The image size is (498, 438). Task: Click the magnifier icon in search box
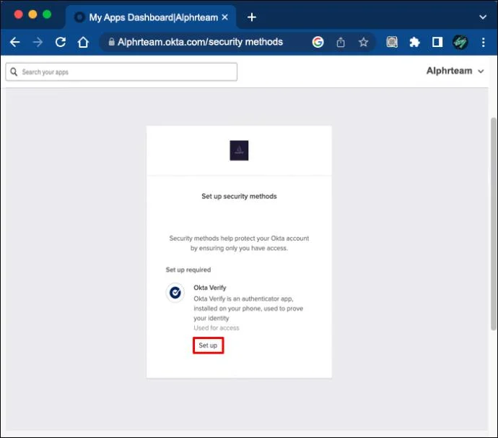[14, 72]
